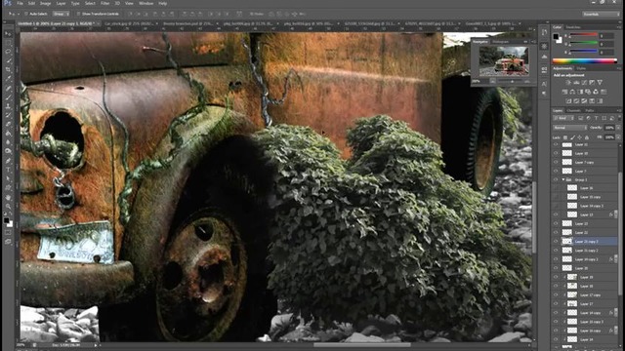Open the collapsed Character panel icon

(545, 84)
